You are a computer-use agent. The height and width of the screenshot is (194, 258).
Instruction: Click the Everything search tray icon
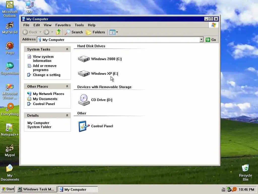tap(234, 189)
